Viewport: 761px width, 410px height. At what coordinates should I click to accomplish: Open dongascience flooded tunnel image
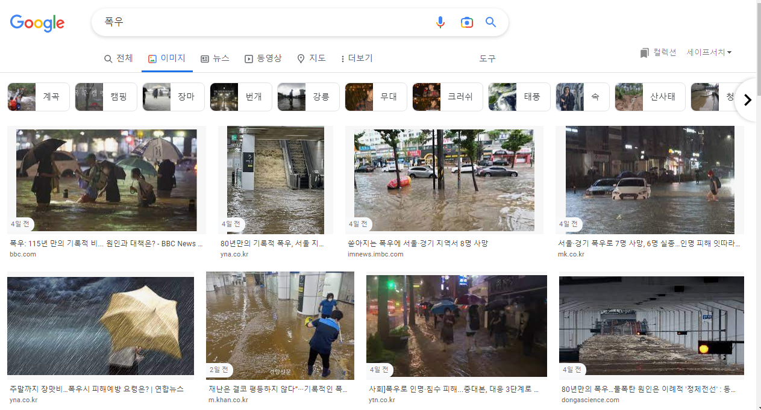[651, 326]
